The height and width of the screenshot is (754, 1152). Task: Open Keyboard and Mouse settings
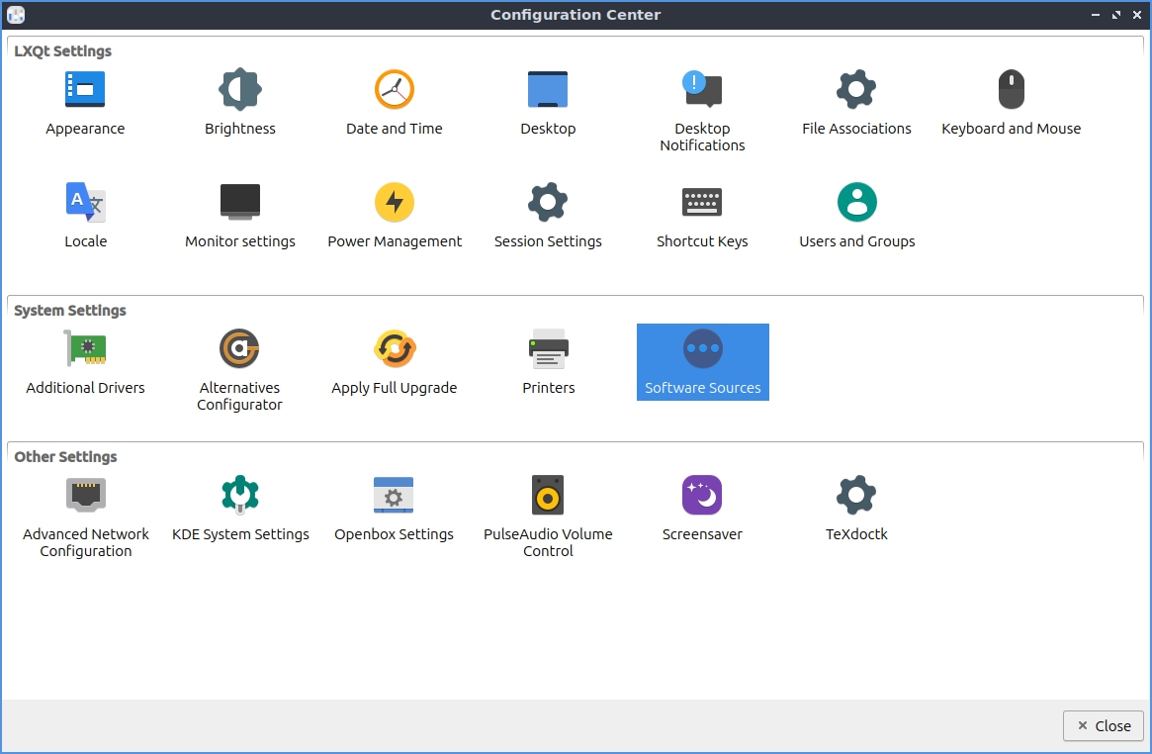1011,90
